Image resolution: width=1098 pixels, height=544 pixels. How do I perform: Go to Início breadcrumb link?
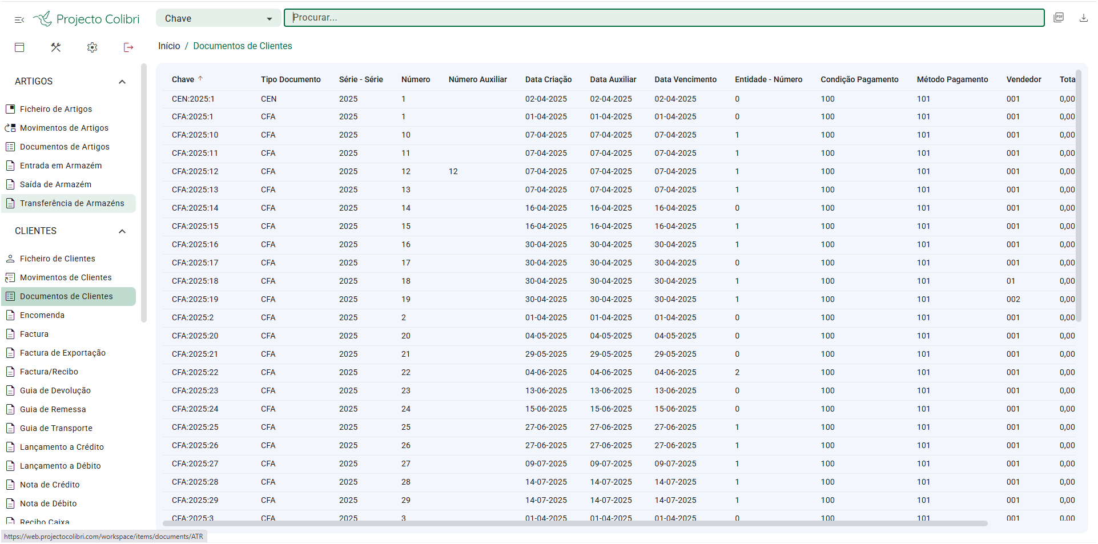169,46
